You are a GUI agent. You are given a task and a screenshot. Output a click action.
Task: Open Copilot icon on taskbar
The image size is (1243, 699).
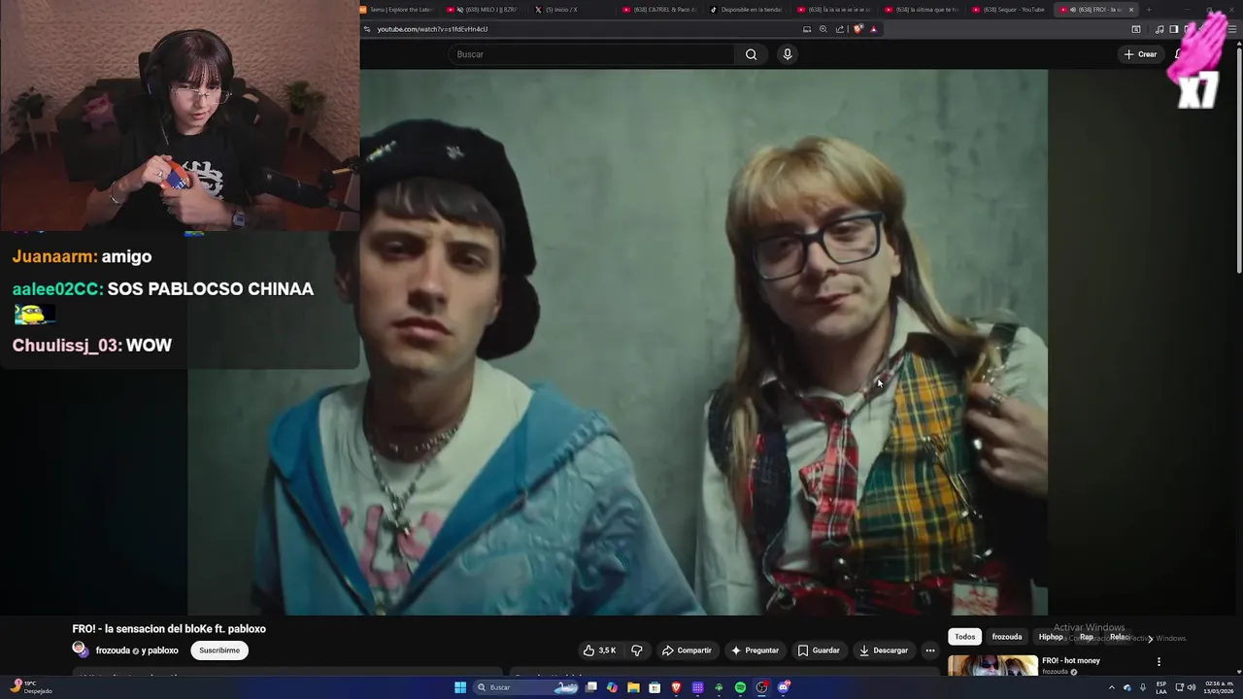612,687
